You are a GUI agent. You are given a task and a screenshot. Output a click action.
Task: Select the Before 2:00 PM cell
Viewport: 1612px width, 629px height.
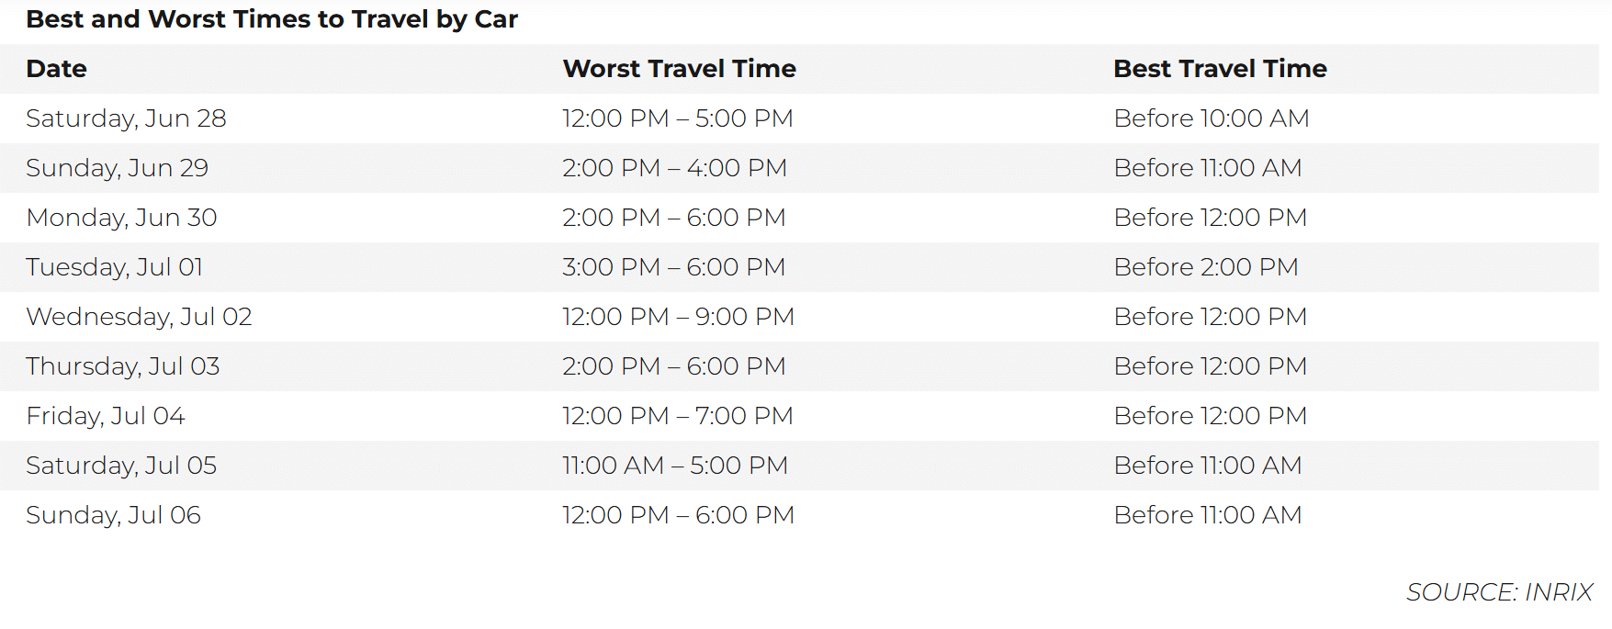point(1206,267)
